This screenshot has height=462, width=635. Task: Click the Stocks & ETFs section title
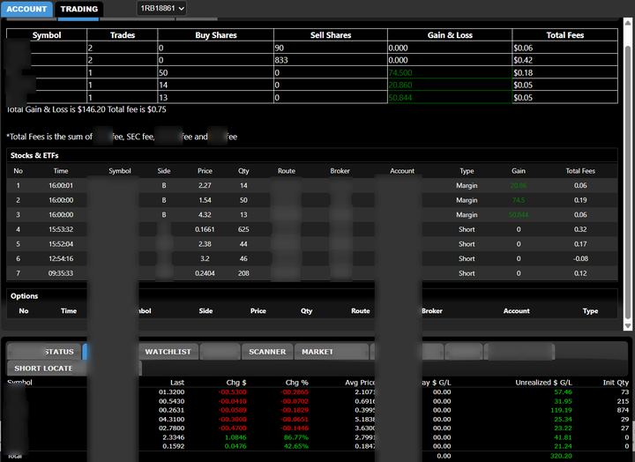tap(34, 155)
